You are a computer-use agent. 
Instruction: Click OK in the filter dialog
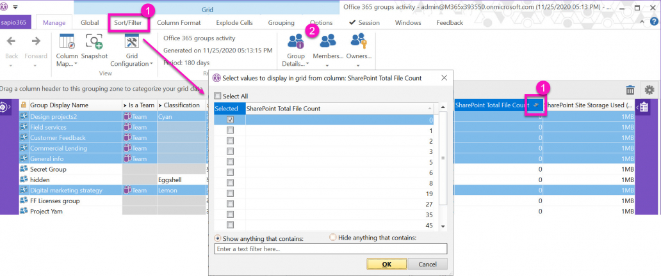(387, 264)
